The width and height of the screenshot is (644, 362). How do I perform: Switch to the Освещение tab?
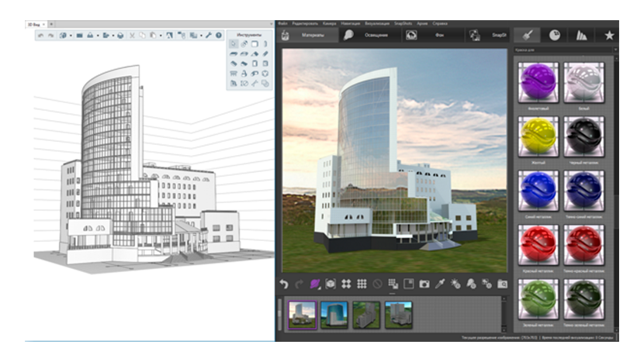coord(369,36)
